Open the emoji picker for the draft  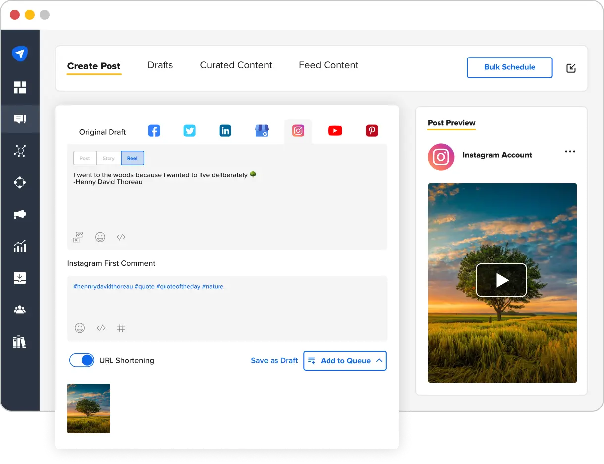click(100, 237)
